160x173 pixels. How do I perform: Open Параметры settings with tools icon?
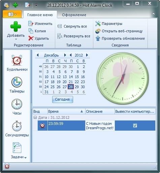click(x=109, y=24)
